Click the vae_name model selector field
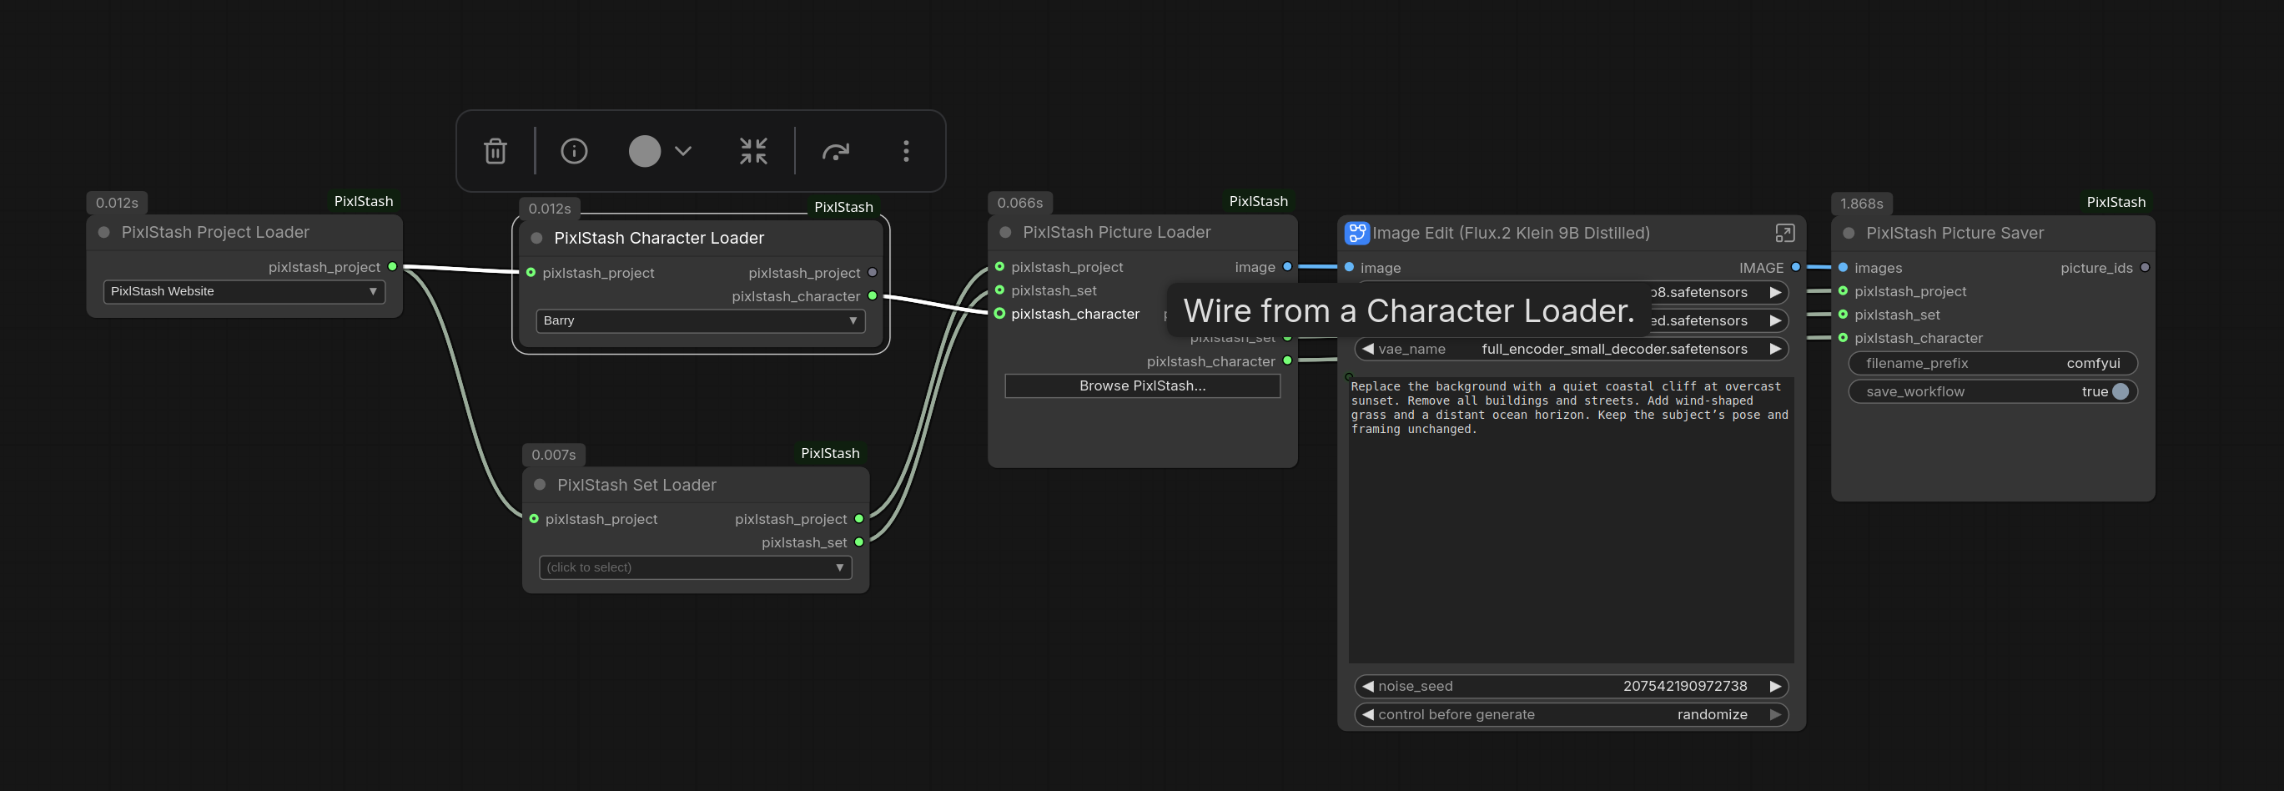This screenshot has width=2284, height=791. [1570, 349]
